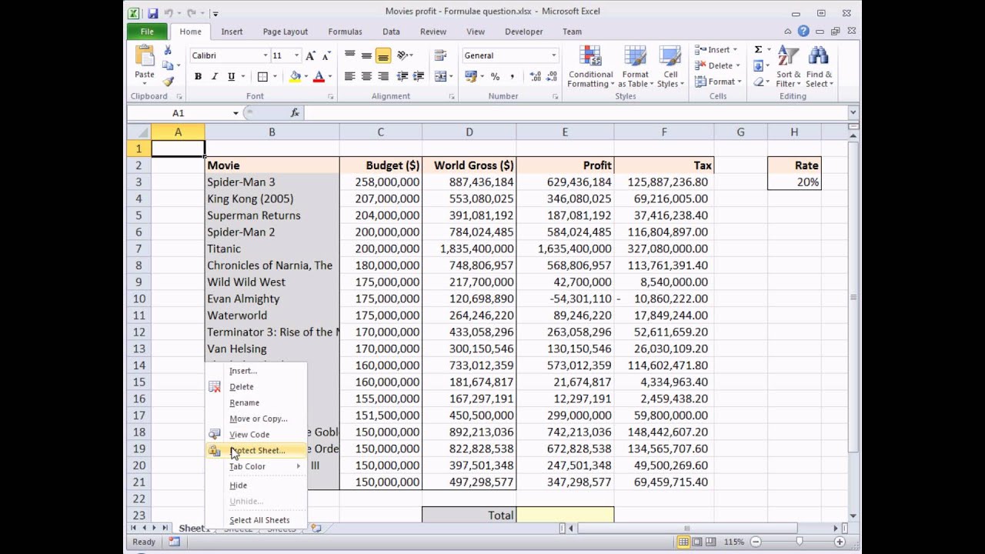The height and width of the screenshot is (554, 985).
Task: Switch to the Data tab
Action: point(391,32)
